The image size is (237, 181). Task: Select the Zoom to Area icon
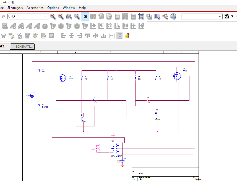(69, 16)
